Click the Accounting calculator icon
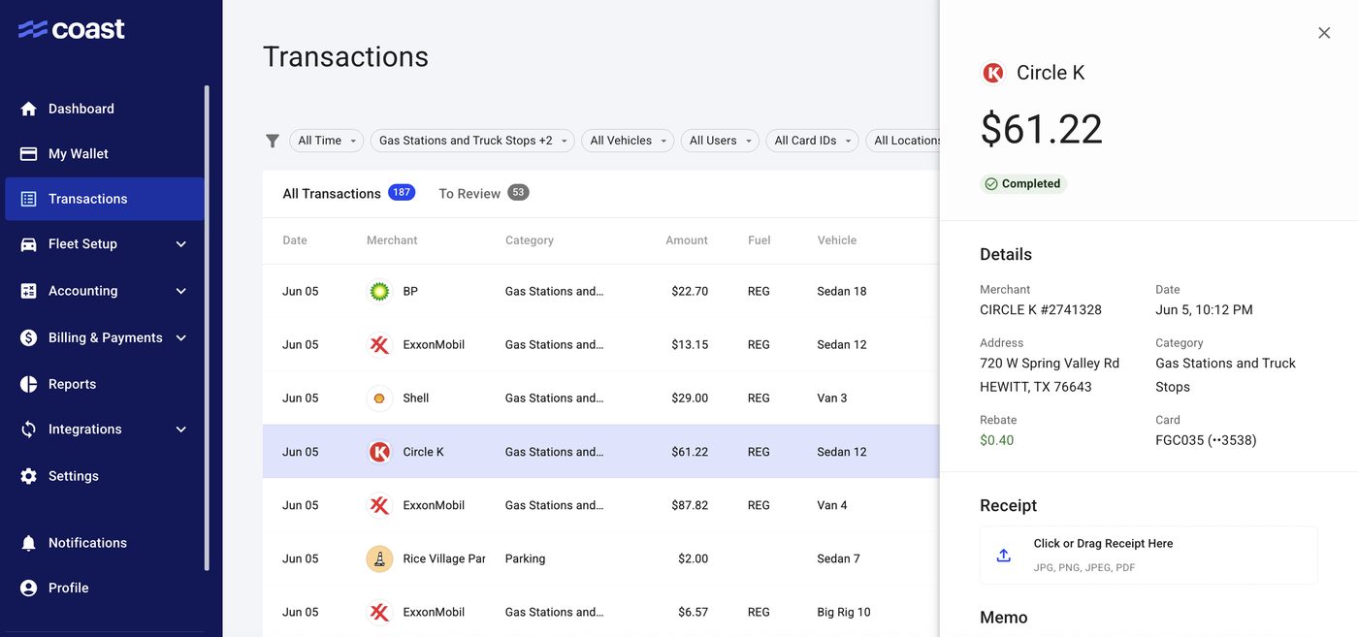 click(29, 291)
